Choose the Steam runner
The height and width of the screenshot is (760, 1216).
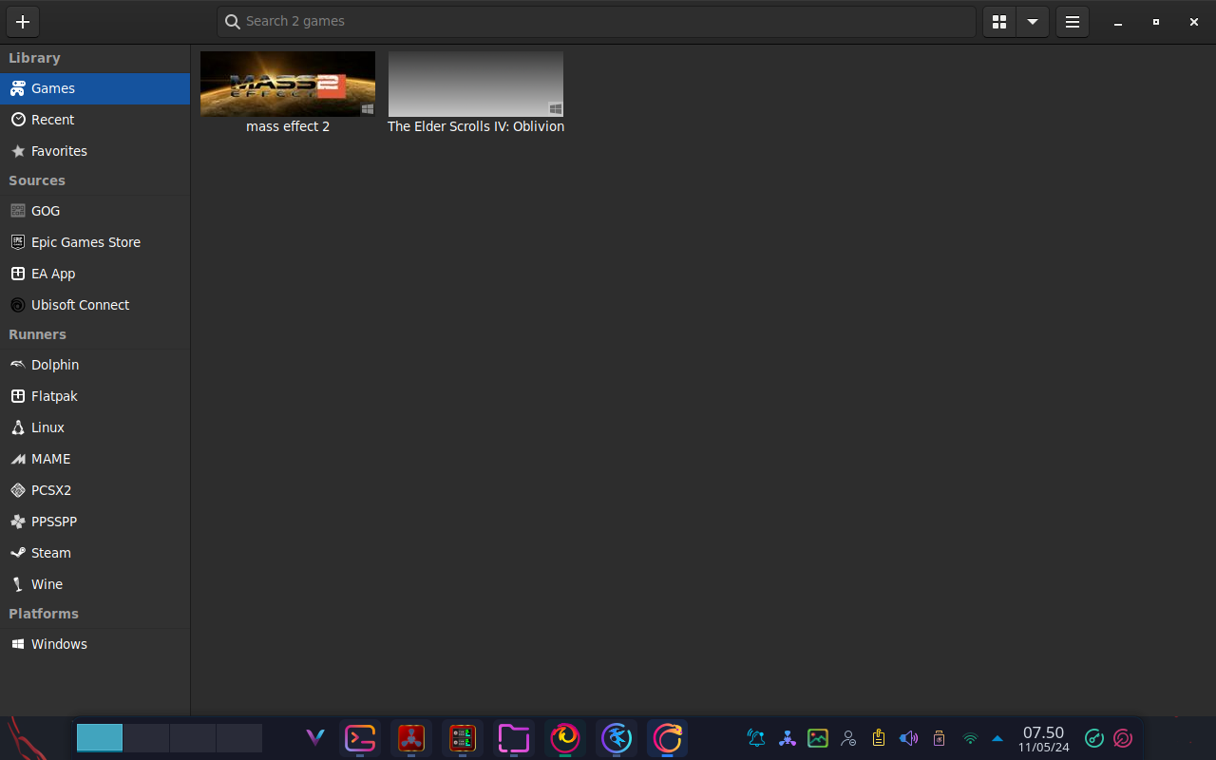pos(95,553)
